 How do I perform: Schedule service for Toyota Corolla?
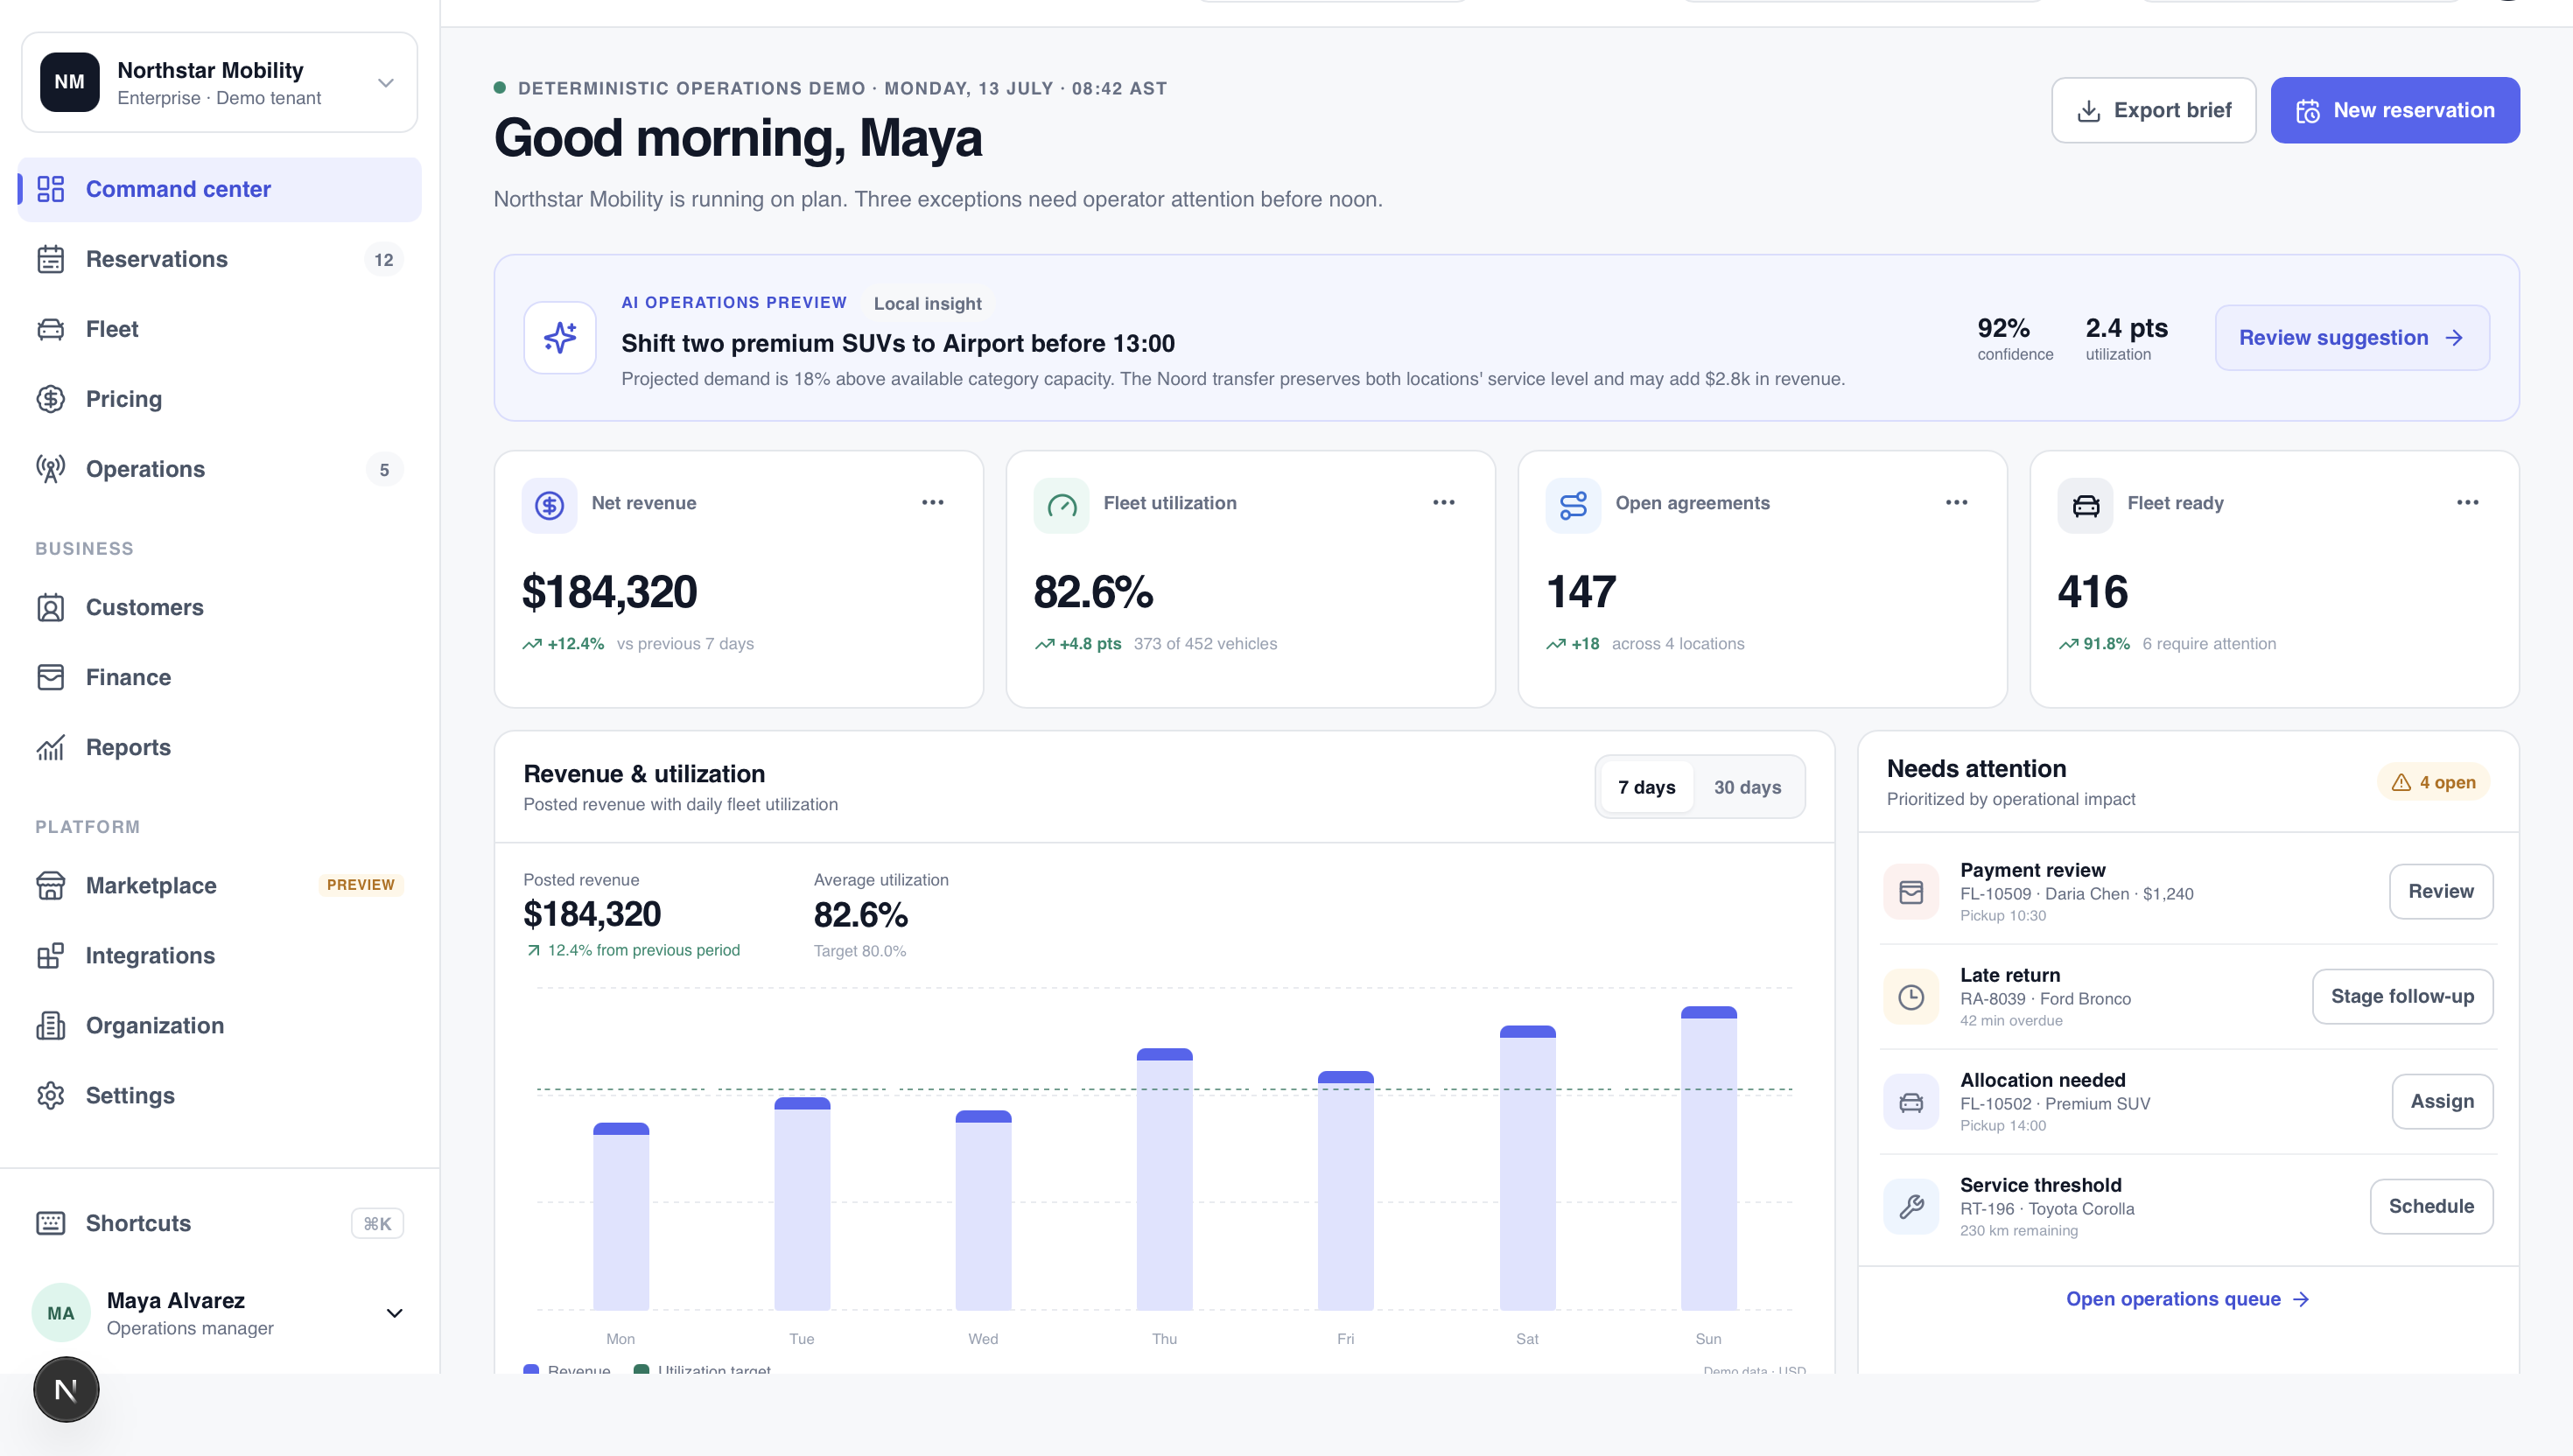coord(2431,1206)
